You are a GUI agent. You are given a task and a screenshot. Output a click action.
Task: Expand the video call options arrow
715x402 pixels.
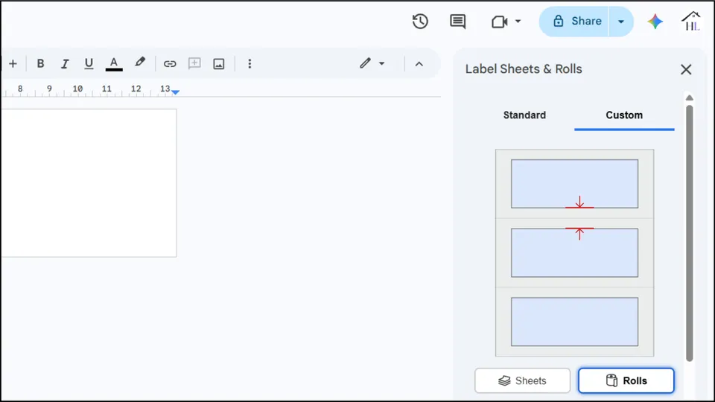pyautogui.click(x=518, y=22)
